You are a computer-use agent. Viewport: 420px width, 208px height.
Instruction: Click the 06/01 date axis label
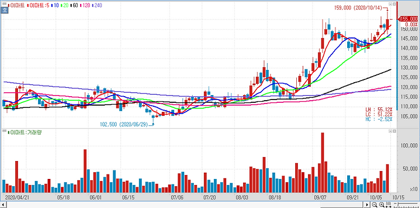coord(96,197)
